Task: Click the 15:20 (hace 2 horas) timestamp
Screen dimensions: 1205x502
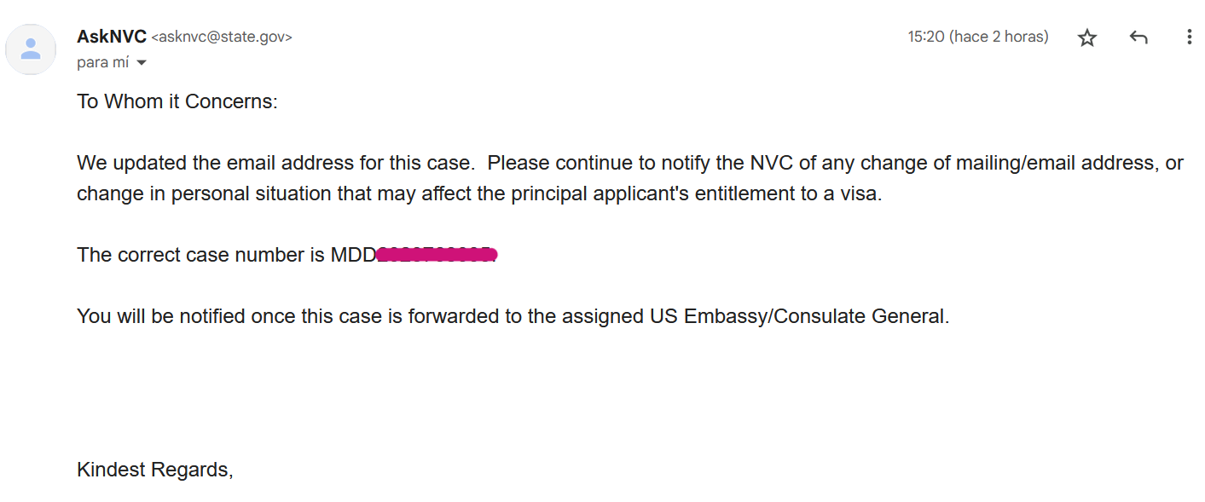Action: [978, 37]
